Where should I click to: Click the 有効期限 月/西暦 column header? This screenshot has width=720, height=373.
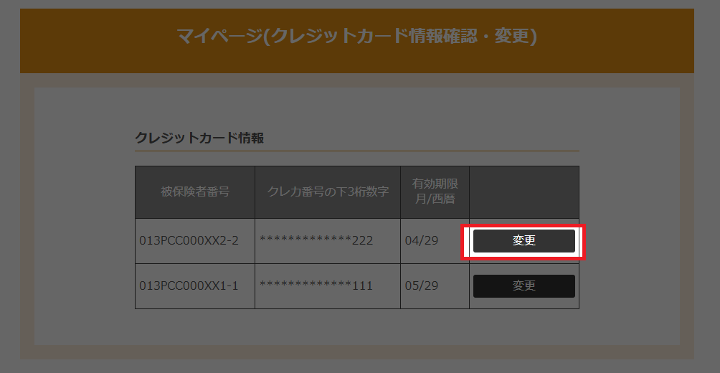435,192
